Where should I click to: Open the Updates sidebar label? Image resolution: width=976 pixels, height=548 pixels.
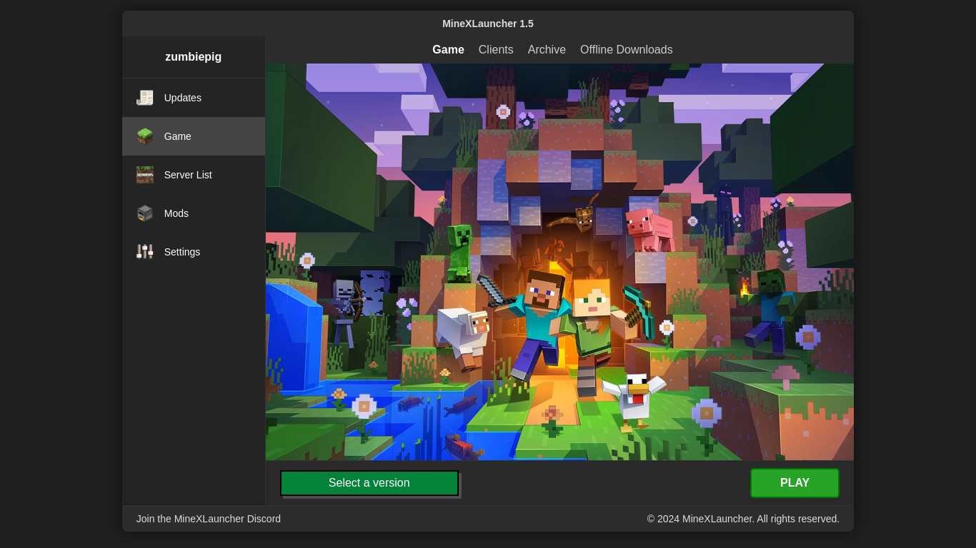click(x=183, y=98)
